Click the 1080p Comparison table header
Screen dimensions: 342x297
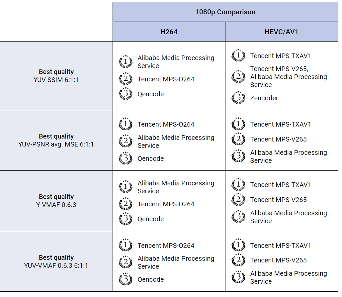click(x=225, y=12)
